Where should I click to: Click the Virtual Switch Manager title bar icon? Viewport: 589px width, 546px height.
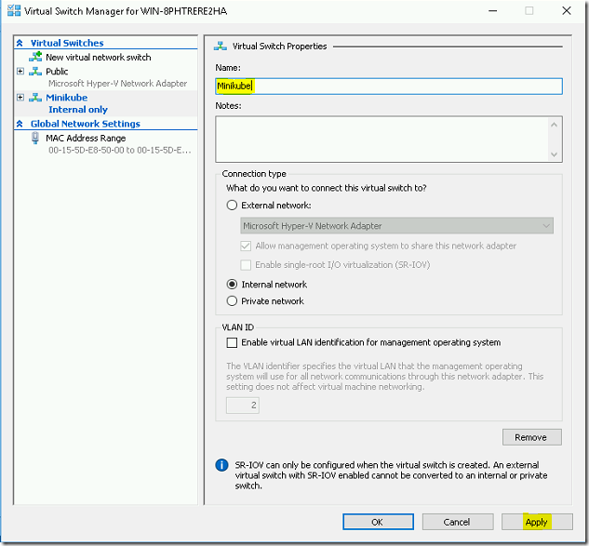point(14,11)
